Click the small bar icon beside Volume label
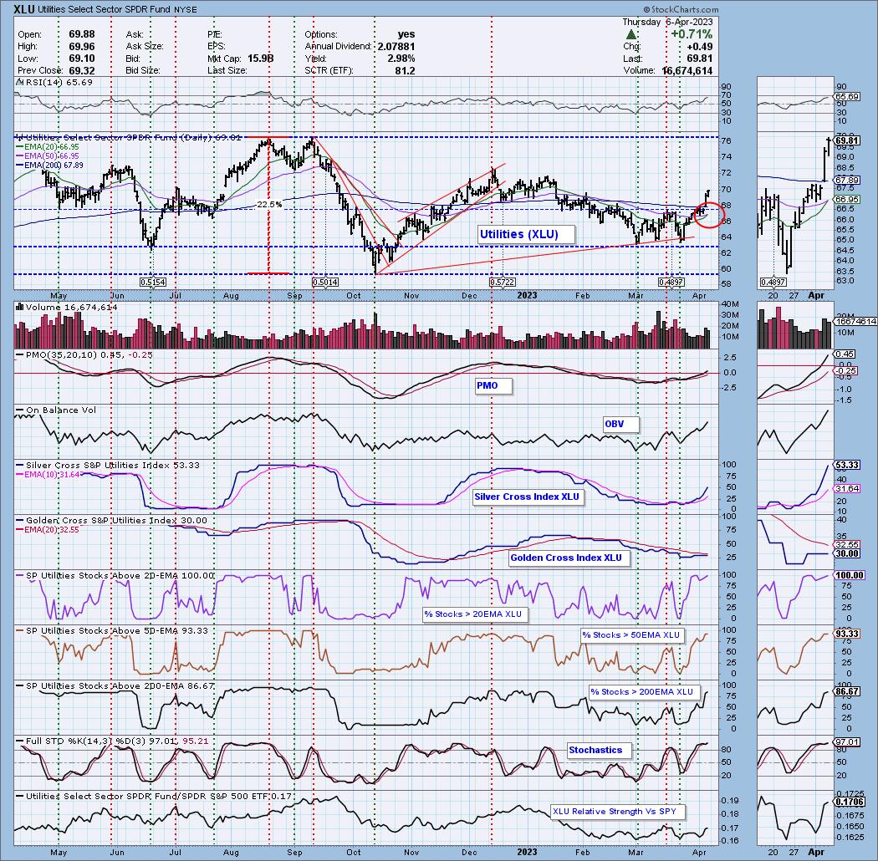Viewport: 878px width, 861px height. (x=19, y=307)
